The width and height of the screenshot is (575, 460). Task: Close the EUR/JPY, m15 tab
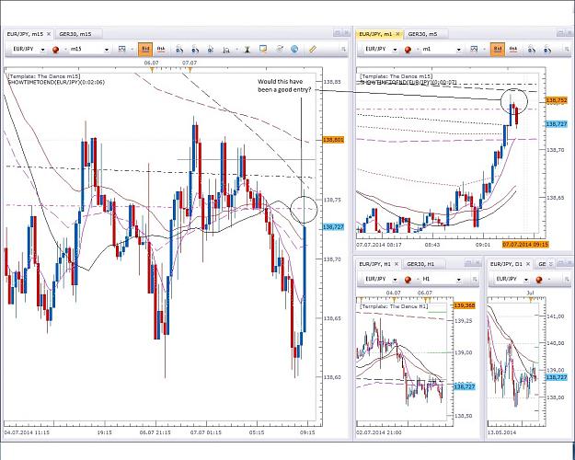(49, 34)
